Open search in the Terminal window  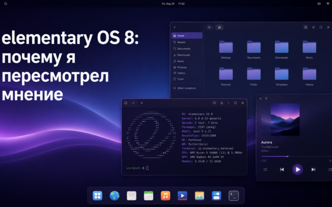pos(214,103)
